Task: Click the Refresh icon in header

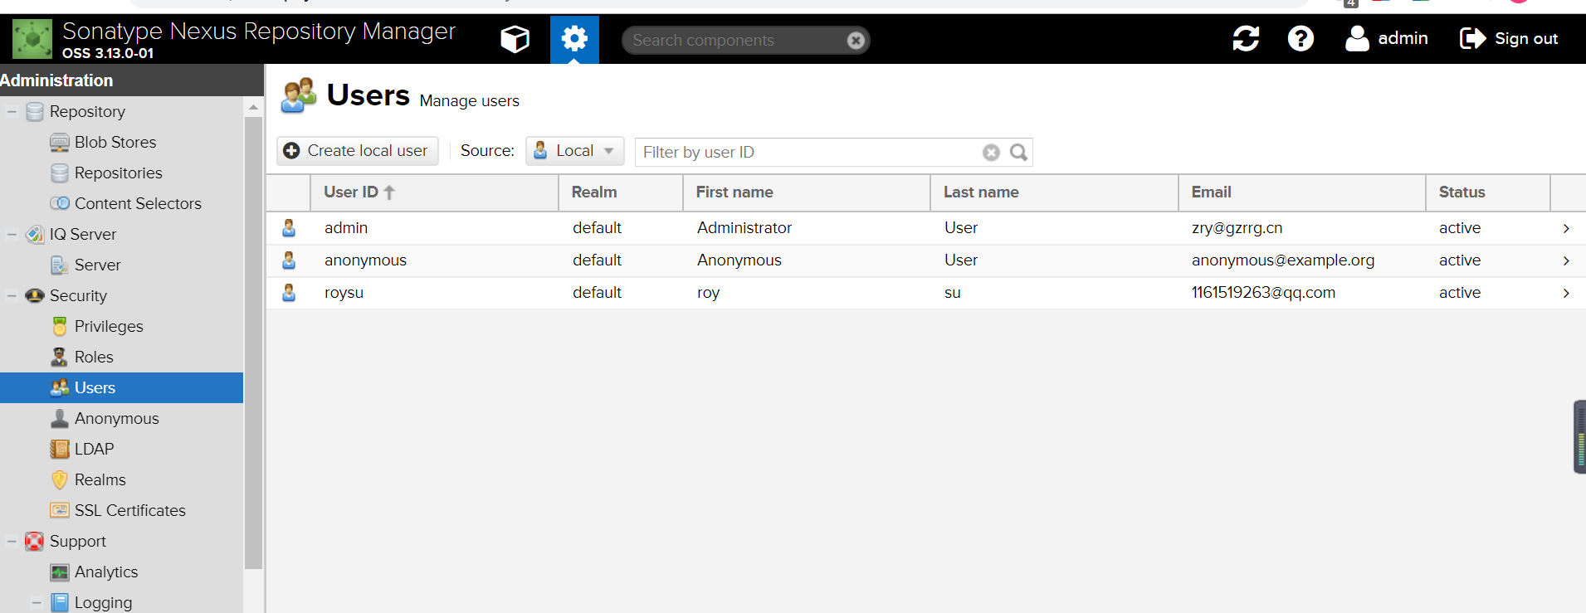Action: pos(1245,39)
